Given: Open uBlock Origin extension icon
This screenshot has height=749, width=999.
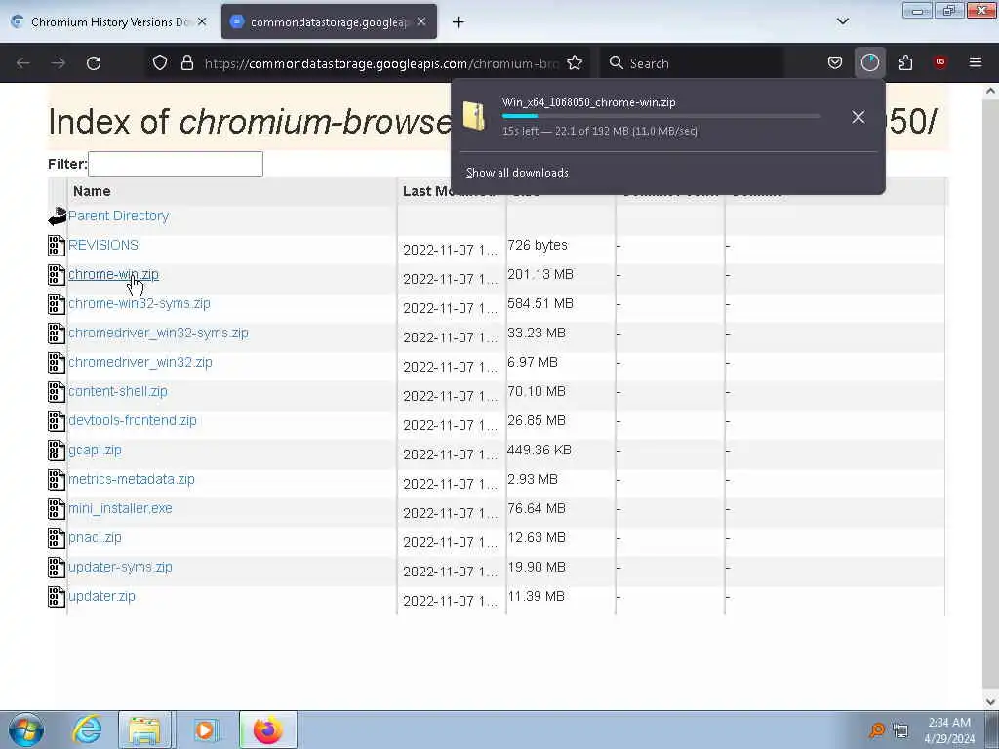Looking at the screenshot, I should [939, 62].
